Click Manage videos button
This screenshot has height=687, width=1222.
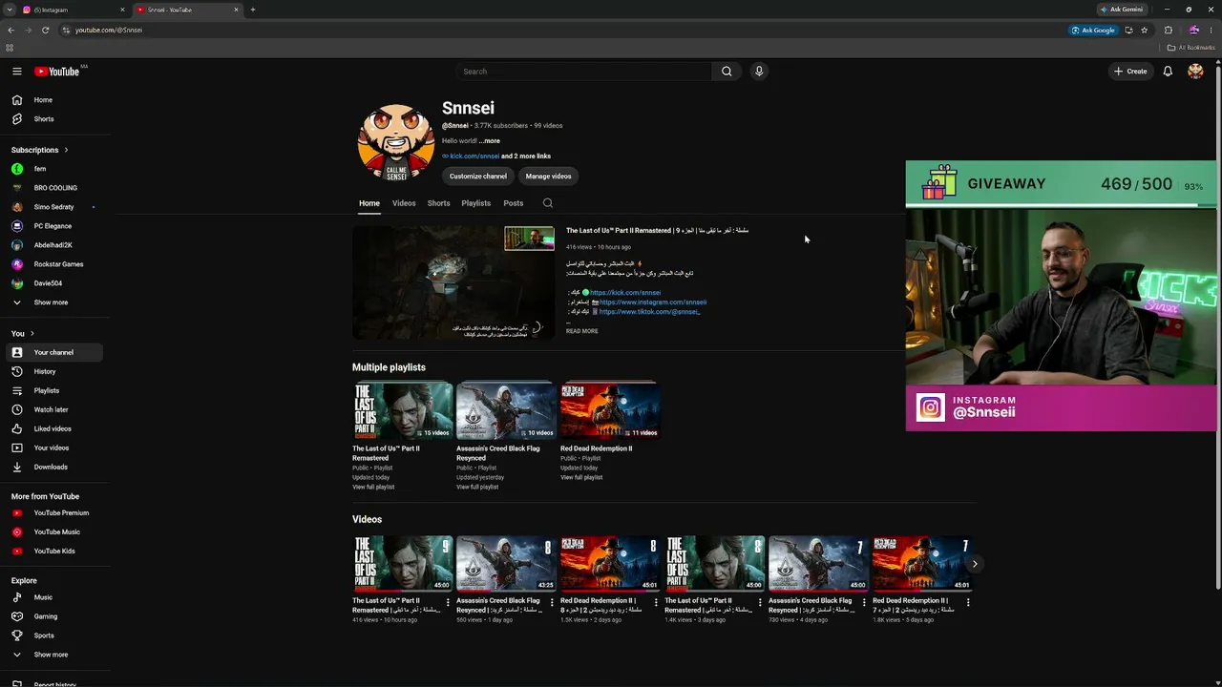click(x=549, y=177)
